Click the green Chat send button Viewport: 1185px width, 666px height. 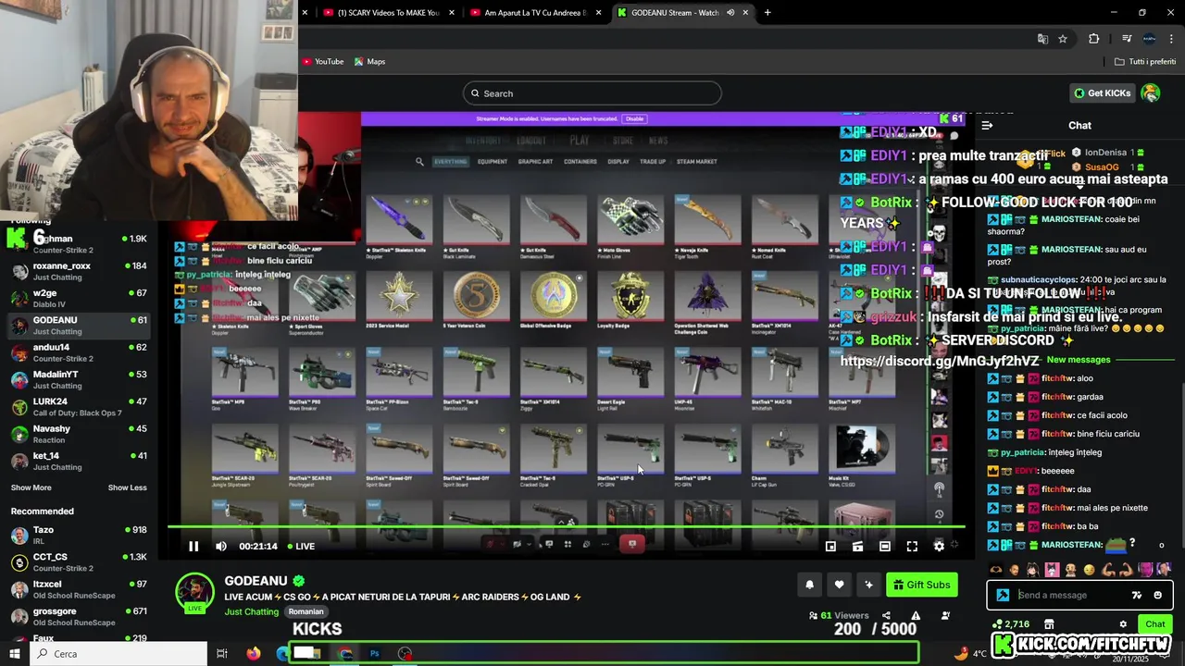click(1155, 624)
